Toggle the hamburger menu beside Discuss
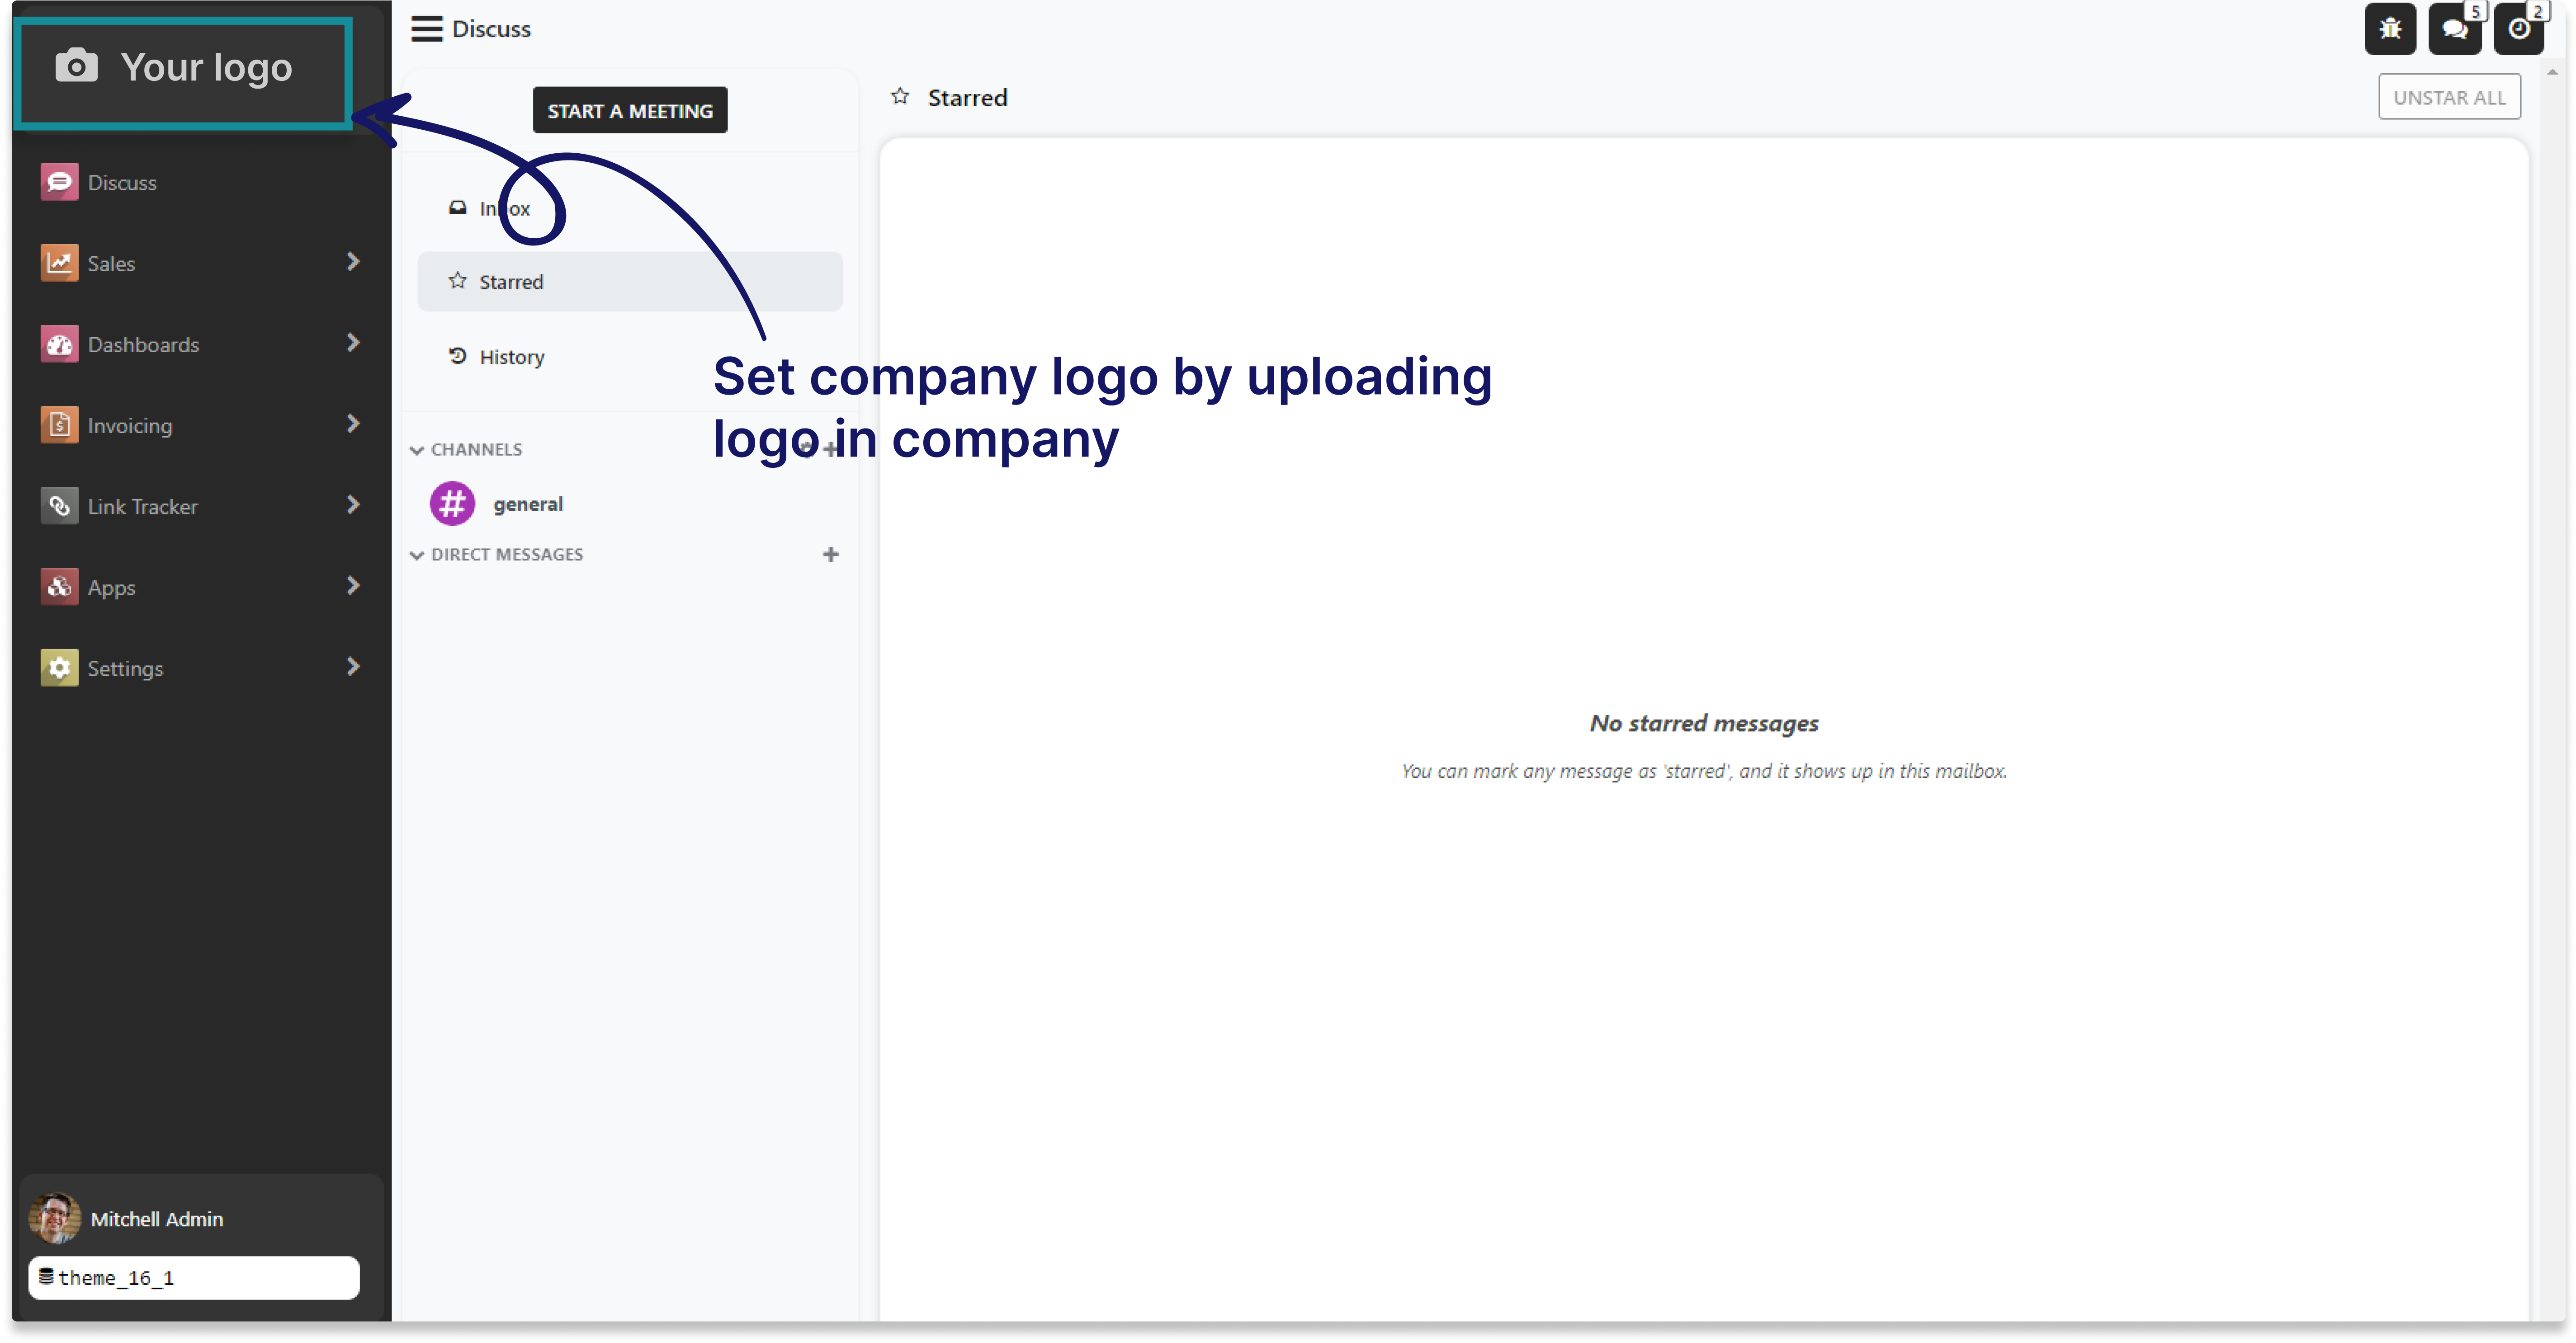This screenshot has width=2576, height=1343. (x=427, y=29)
